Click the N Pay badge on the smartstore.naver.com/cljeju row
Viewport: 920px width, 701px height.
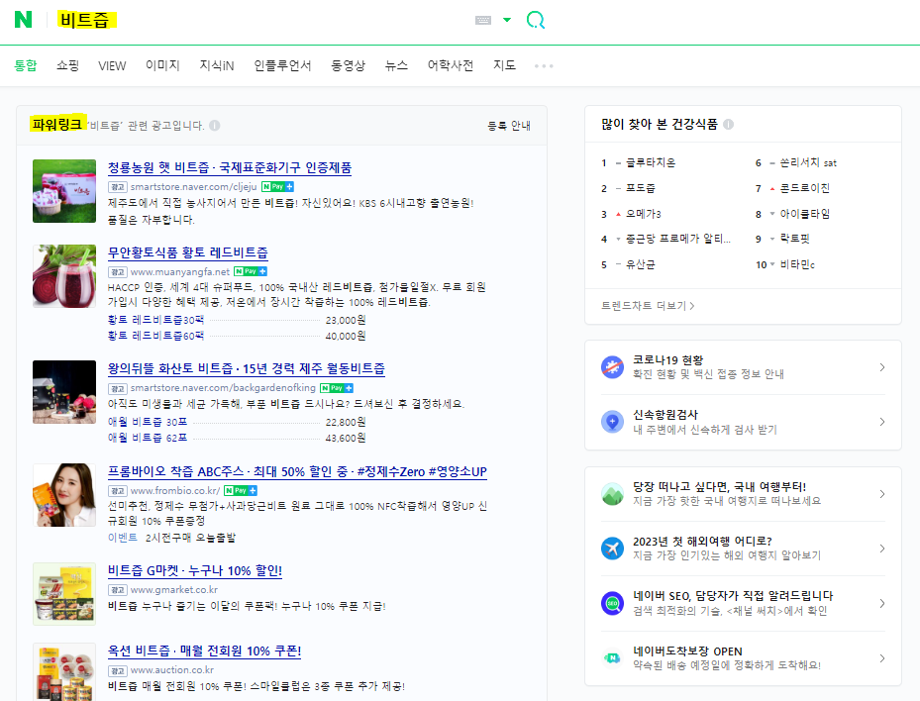277,186
